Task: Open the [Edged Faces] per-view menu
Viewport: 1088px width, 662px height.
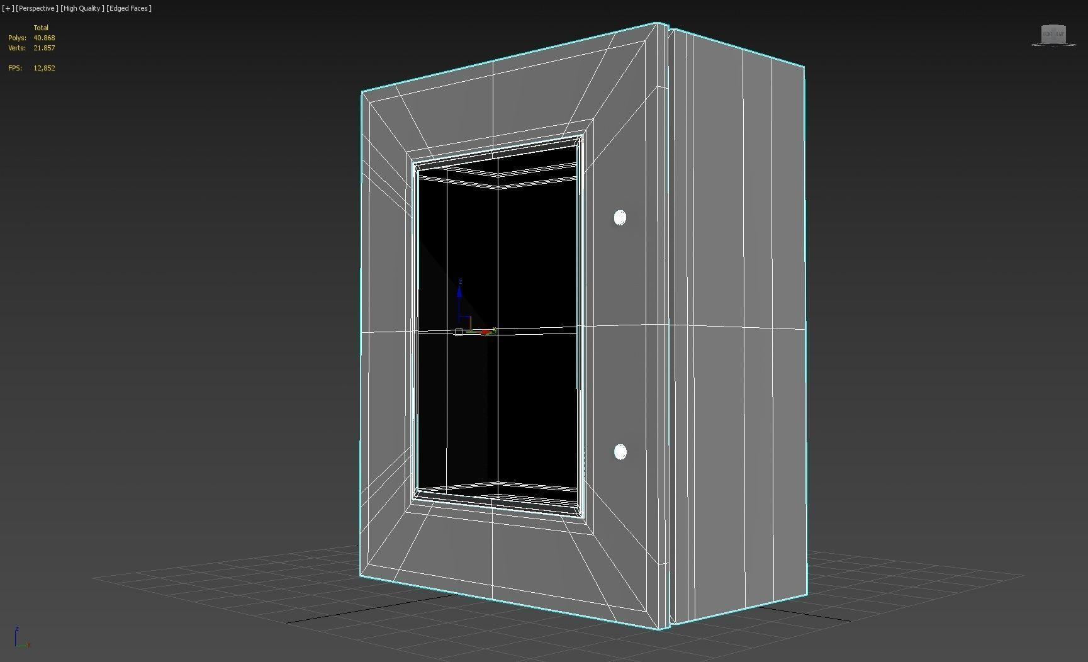Action: (129, 8)
